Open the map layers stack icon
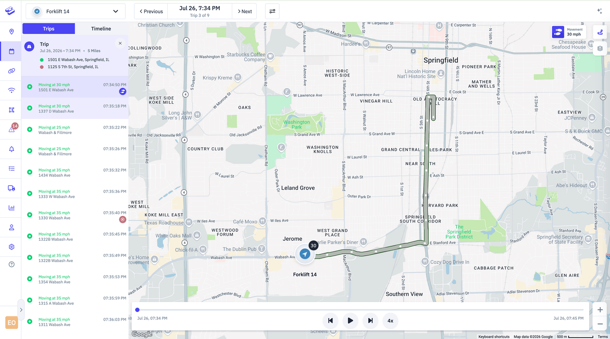The image size is (610, 339). [x=600, y=48]
